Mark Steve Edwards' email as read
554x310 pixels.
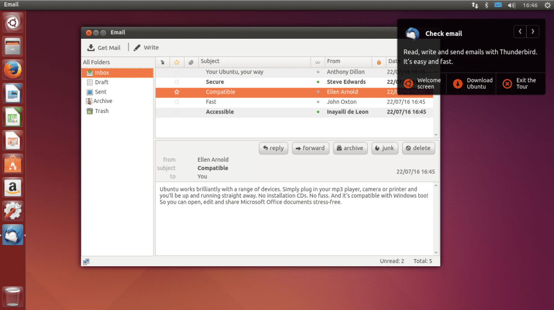click(x=318, y=82)
